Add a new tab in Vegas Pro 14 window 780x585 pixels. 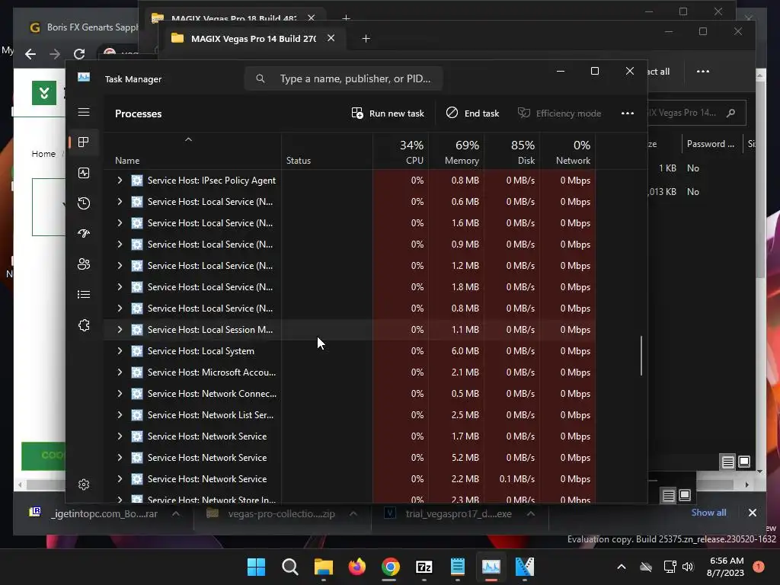pos(366,38)
